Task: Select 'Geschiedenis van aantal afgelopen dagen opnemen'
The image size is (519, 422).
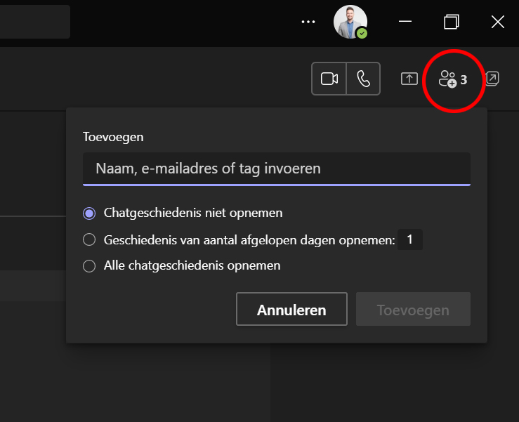Action: point(89,239)
